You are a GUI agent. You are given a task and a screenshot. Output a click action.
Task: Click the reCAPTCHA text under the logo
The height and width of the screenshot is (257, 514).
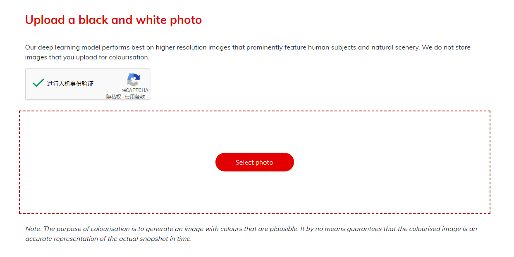click(135, 90)
